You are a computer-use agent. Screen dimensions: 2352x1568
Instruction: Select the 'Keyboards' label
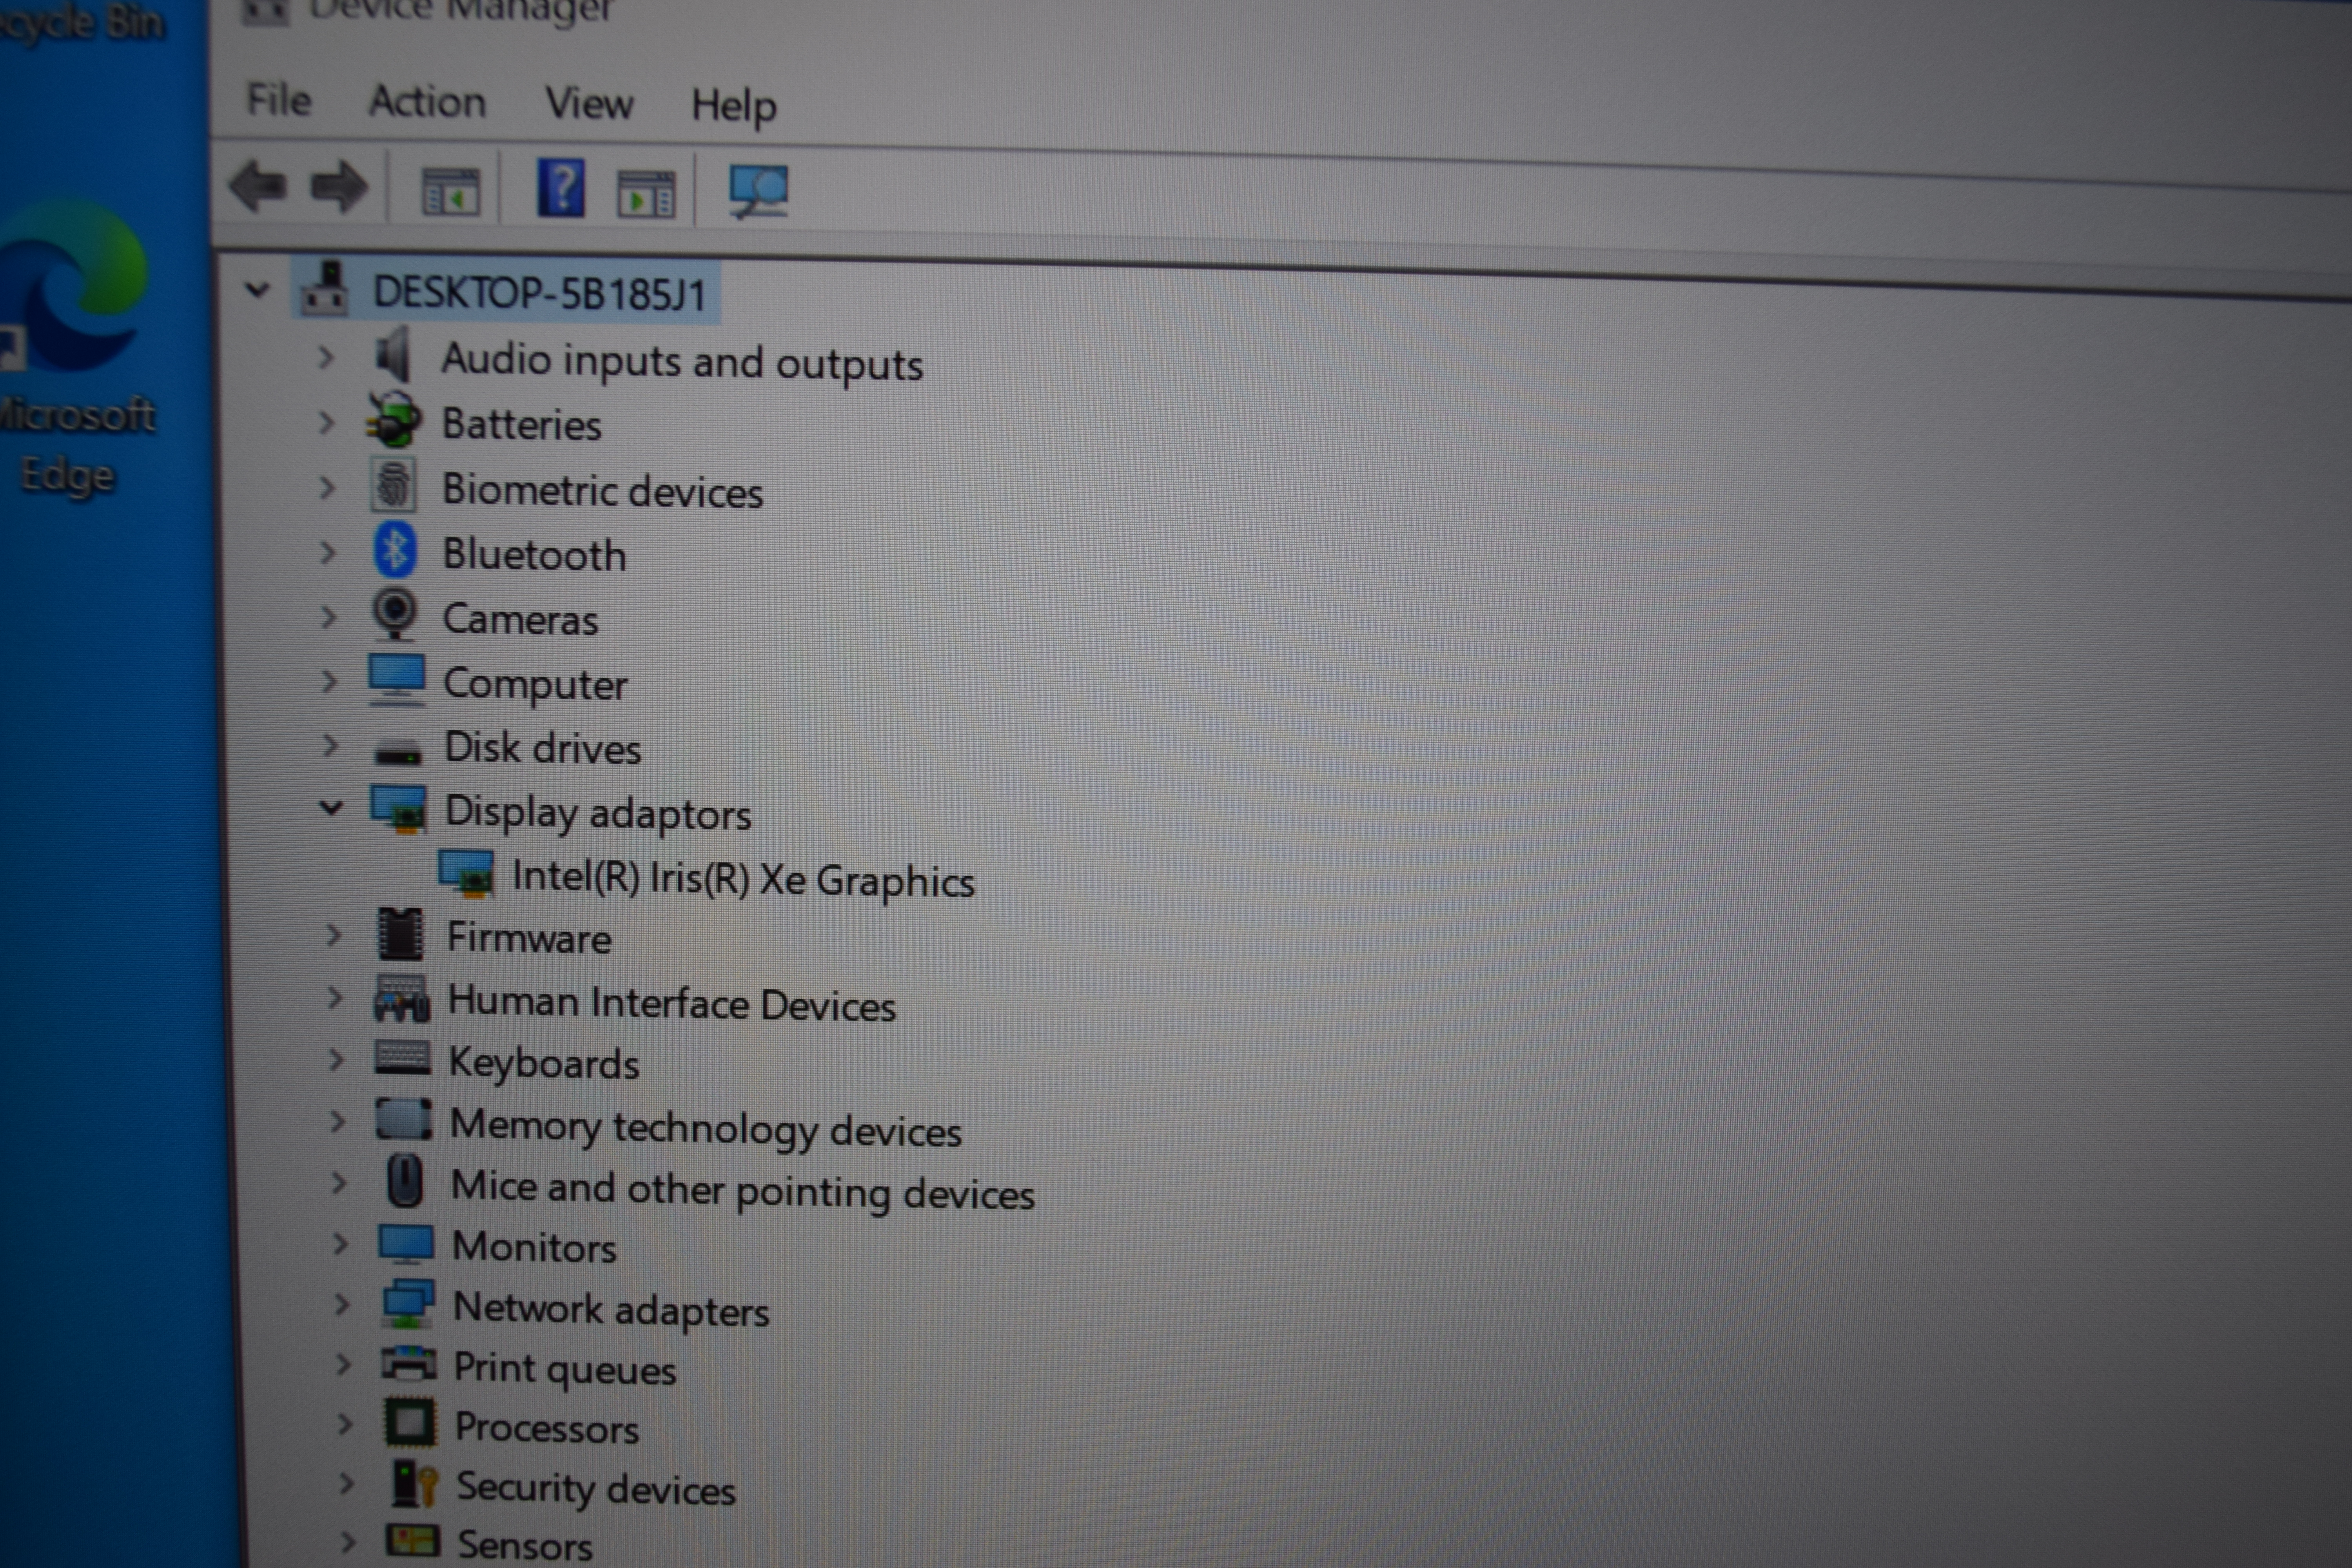pyautogui.click(x=544, y=1063)
